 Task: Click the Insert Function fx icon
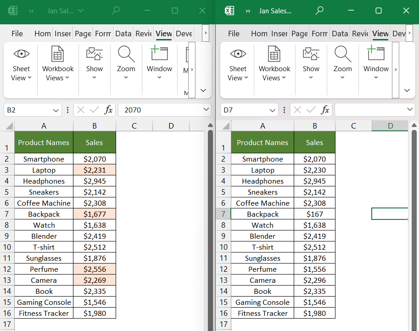click(x=108, y=110)
